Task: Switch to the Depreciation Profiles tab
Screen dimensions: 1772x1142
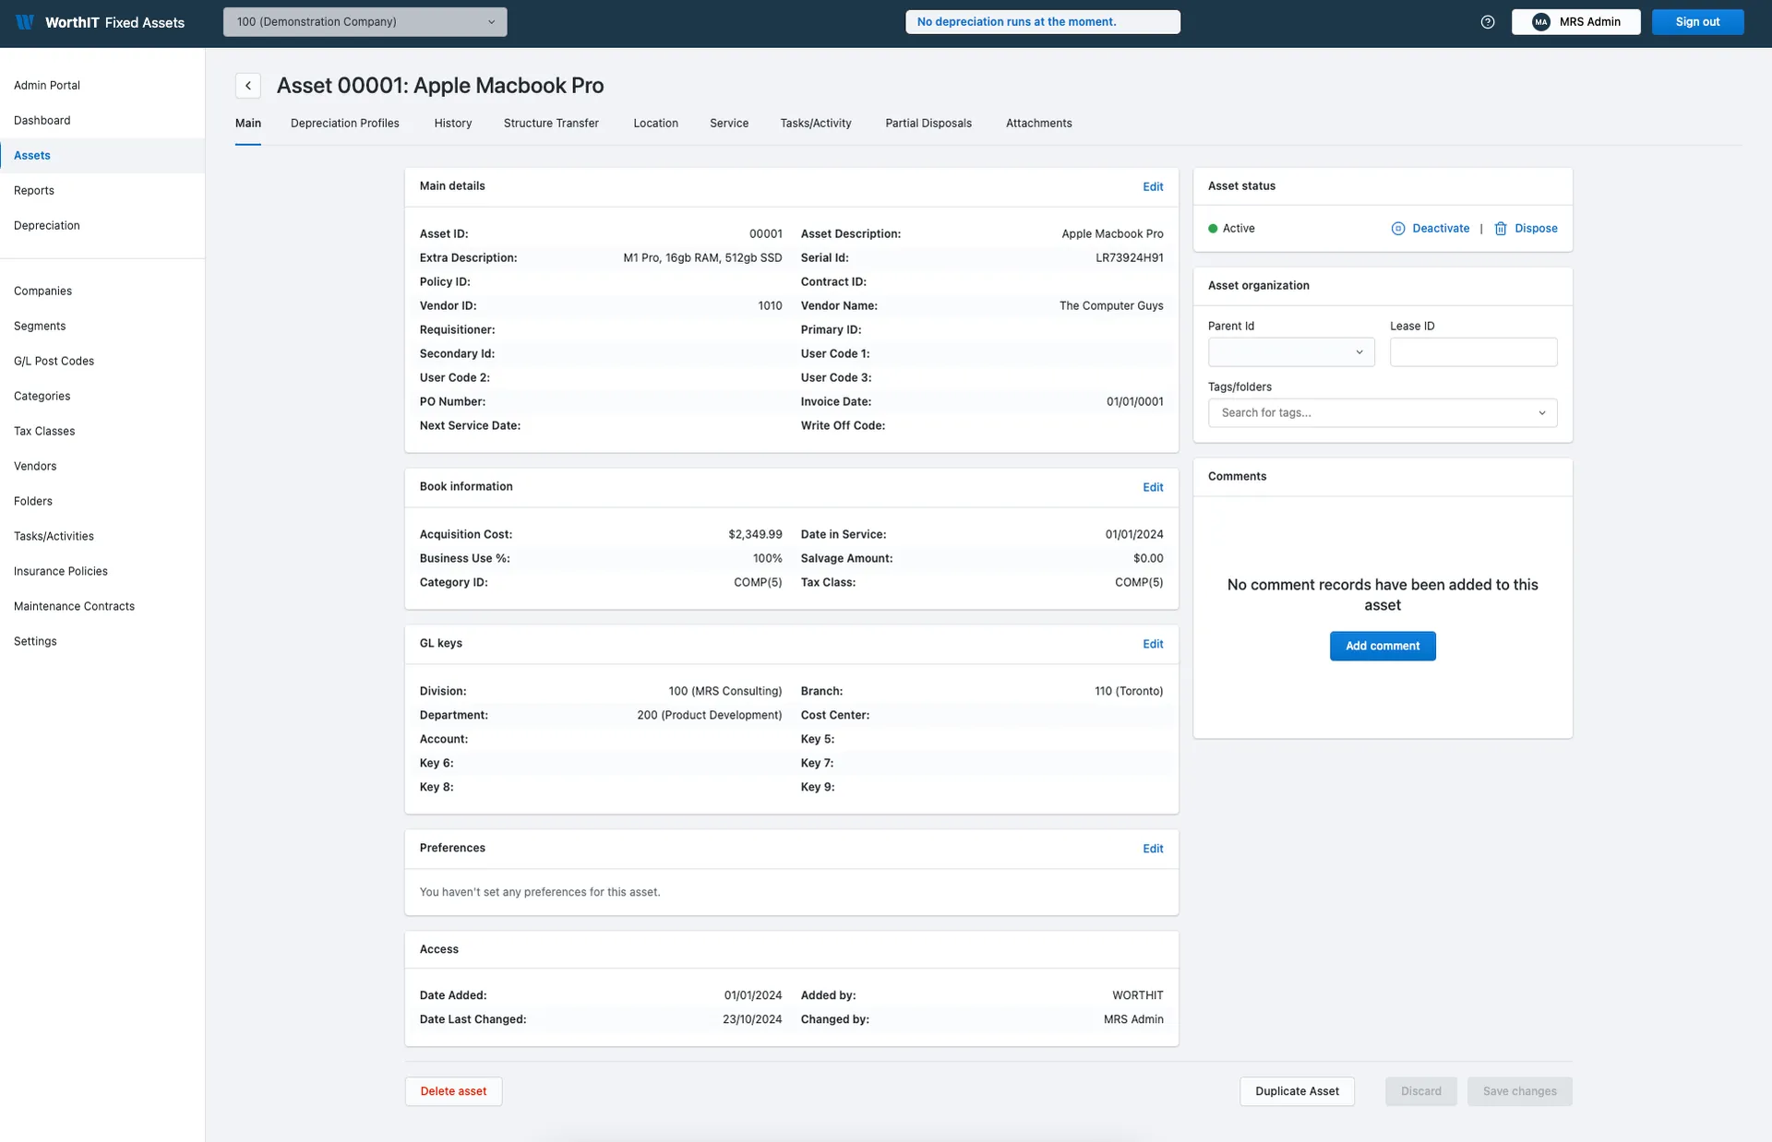Action: [344, 123]
